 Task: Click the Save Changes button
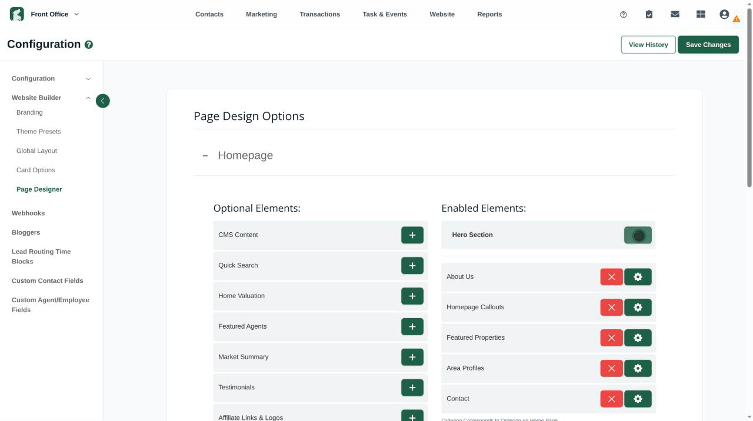coord(708,45)
